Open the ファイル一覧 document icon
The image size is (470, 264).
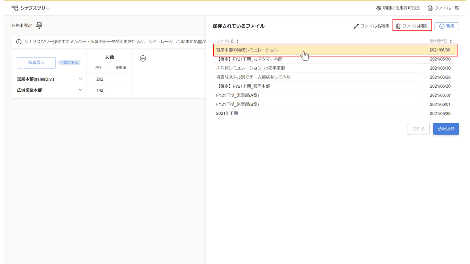430,8
